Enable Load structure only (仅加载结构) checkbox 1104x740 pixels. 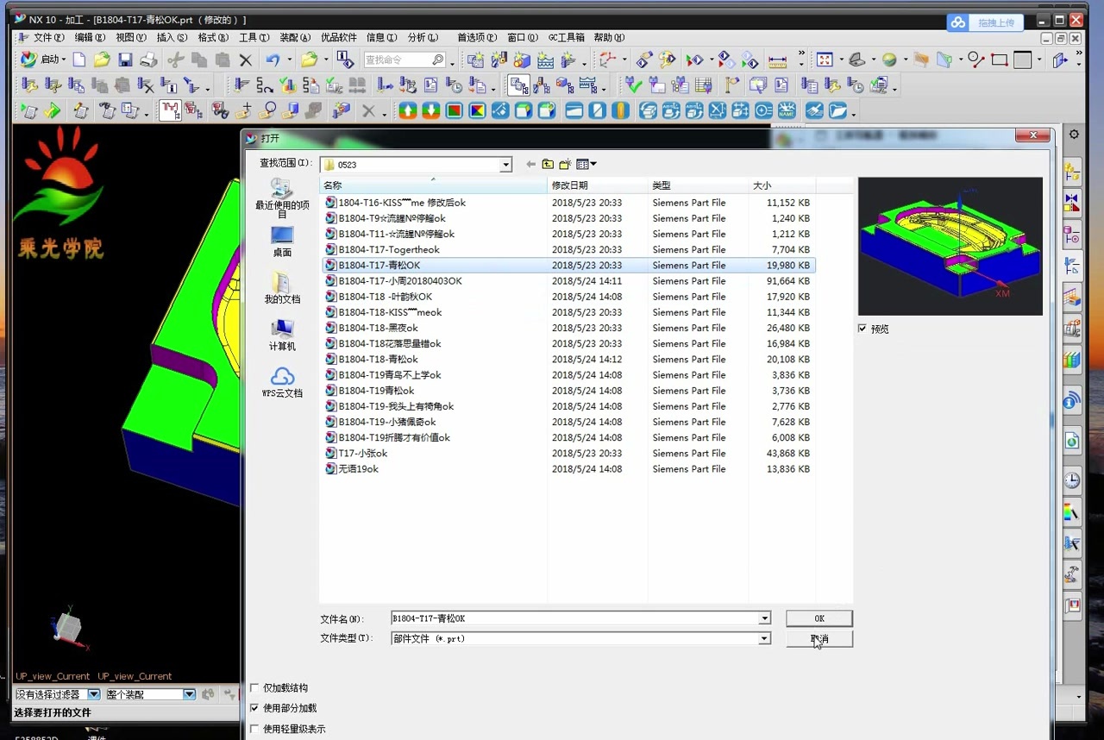pyautogui.click(x=254, y=687)
